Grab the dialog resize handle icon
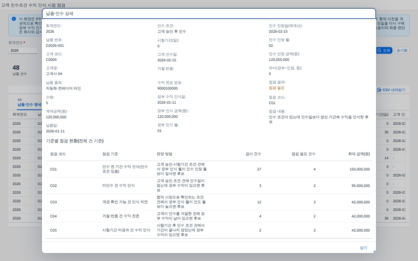 click(x=374, y=251)
